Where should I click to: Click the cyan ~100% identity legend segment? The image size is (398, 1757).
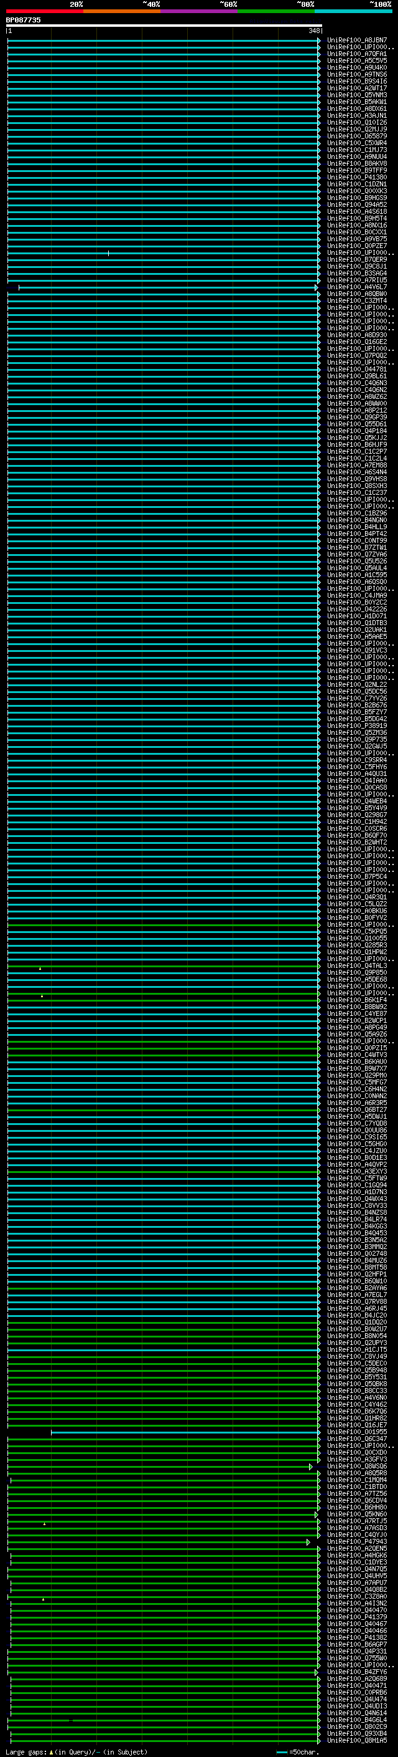353,12
